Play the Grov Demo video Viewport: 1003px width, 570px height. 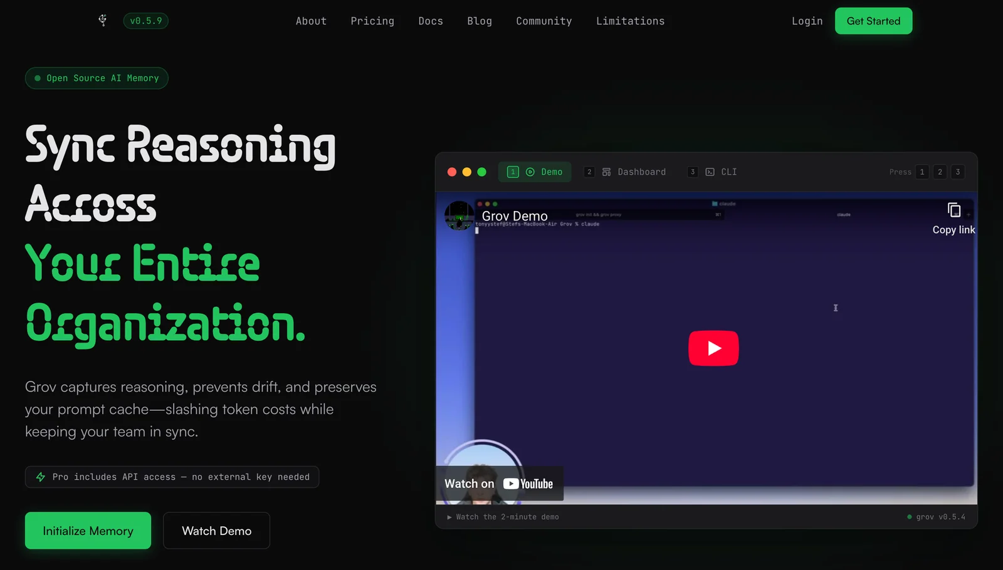pyautogui.click(x=713, y=348)
